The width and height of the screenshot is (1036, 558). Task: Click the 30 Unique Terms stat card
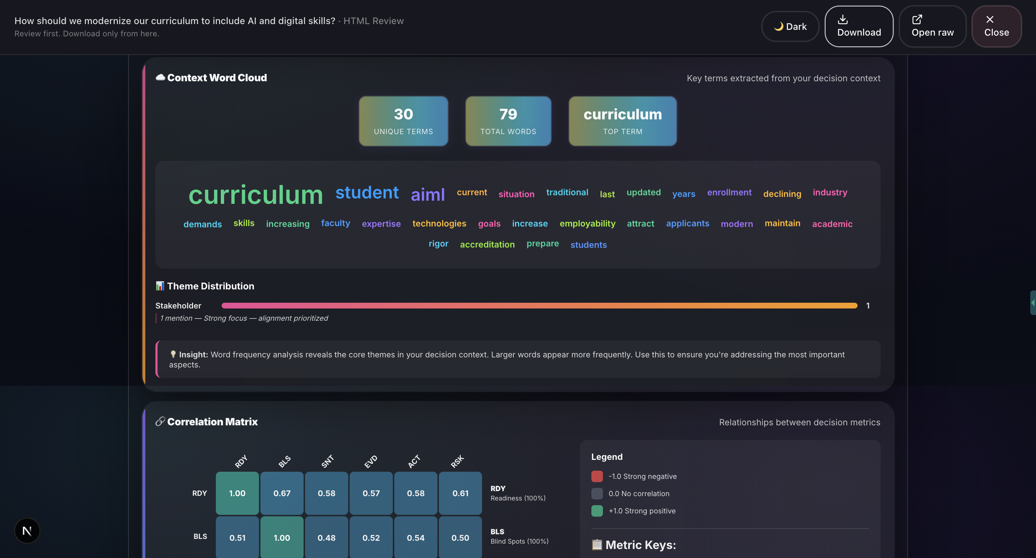[x=403, y=121]
